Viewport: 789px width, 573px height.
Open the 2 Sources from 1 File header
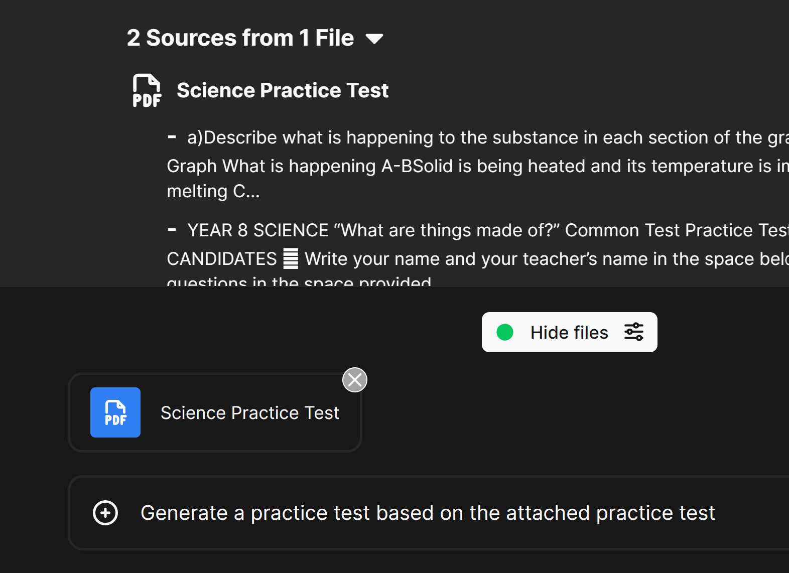tap(240, 38)
